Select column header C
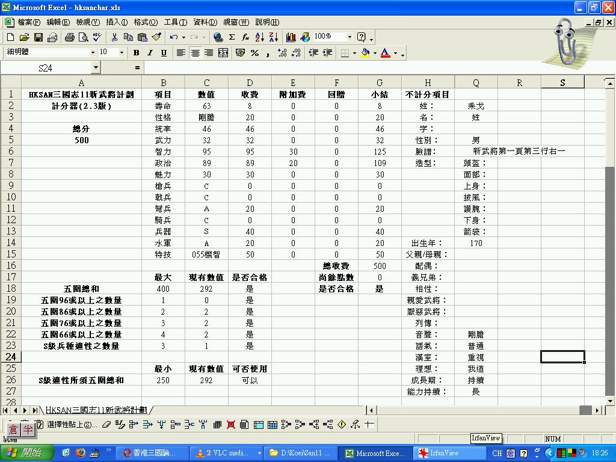The image size is (616, 462). coord(207,82)
